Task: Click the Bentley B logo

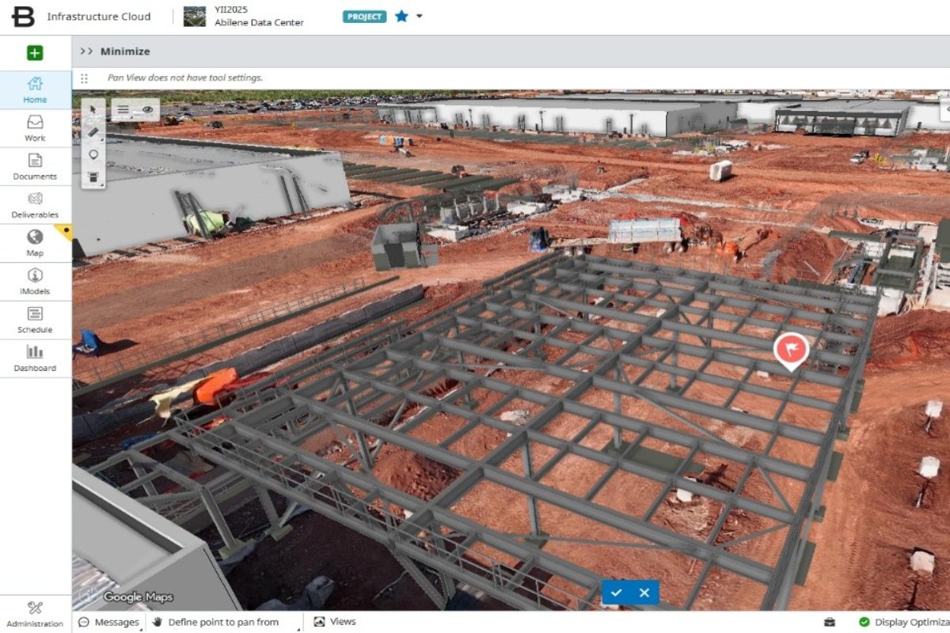Action: click(23, 17)
